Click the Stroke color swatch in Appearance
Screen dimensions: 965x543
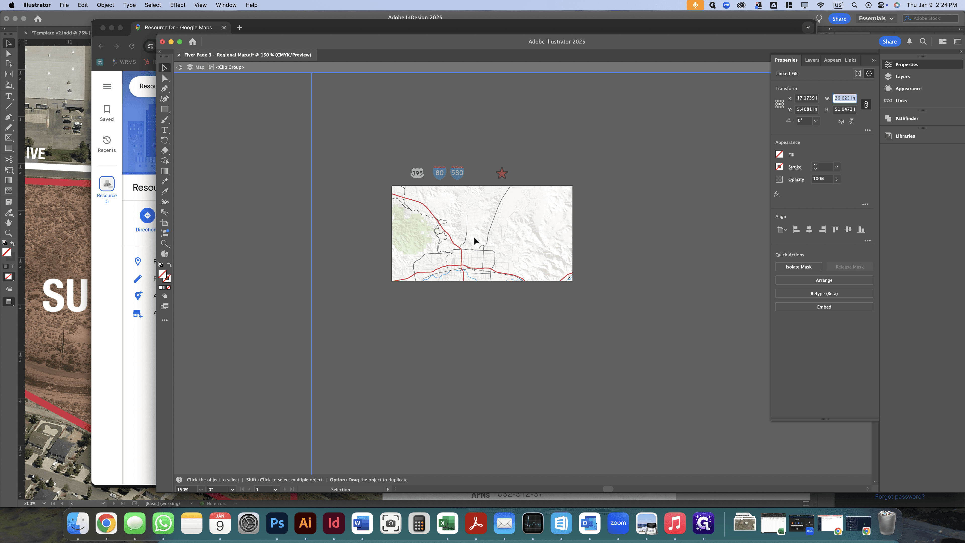point(779,167)
